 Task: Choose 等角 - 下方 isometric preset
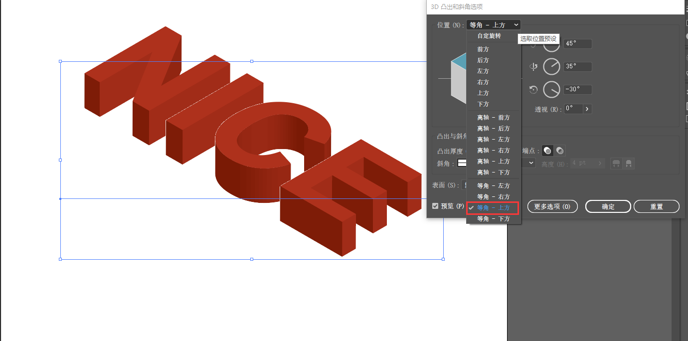(494, 219)
